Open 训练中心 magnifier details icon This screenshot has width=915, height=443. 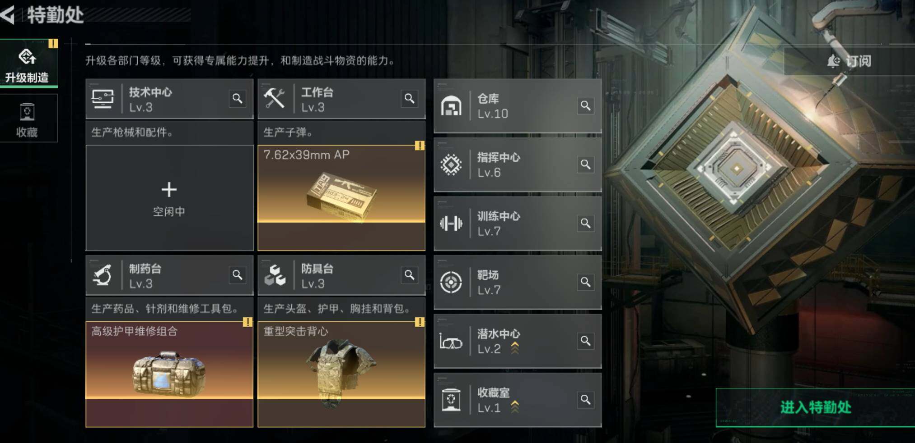[x=585, y=223]
